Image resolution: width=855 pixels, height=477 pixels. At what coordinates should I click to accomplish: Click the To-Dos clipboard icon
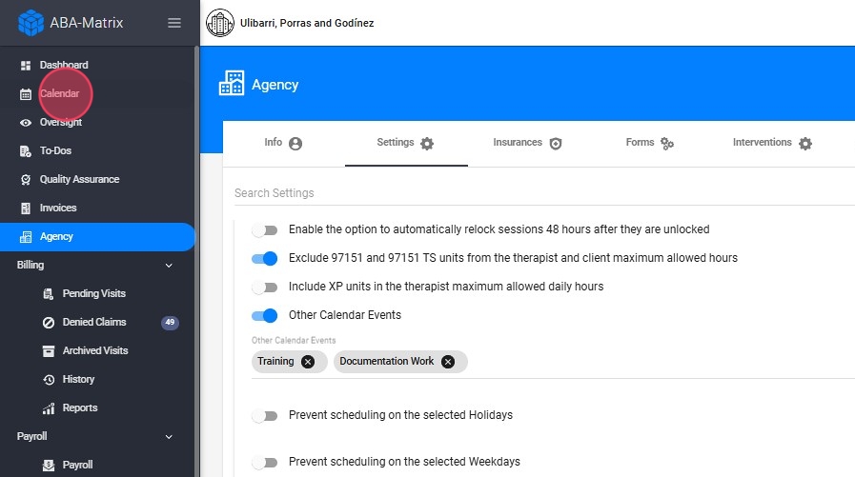[x=26, y=150]
